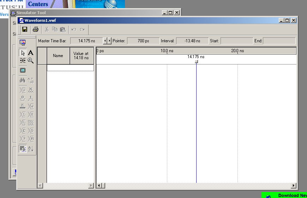Viewport: 307px width, 198px height.
Task: Click the 20.0 ns mark on the time ruler
Action: click(237, 51)
